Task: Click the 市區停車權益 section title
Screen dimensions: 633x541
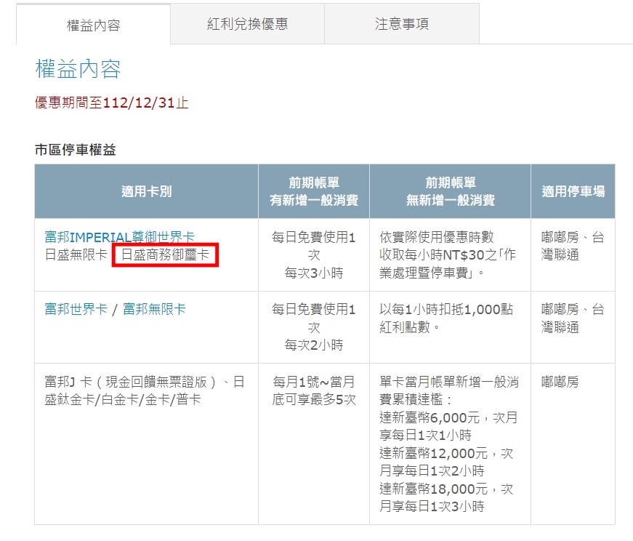Action: (x=76, y=150)
